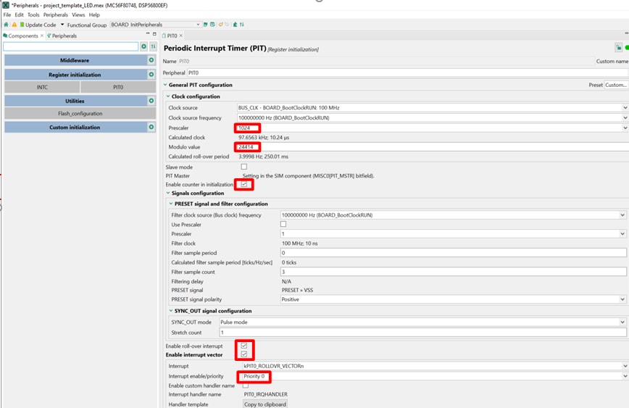Click the yellow warning icon in toolbar
Screen dimensions: 629x408
coord(14,25)
